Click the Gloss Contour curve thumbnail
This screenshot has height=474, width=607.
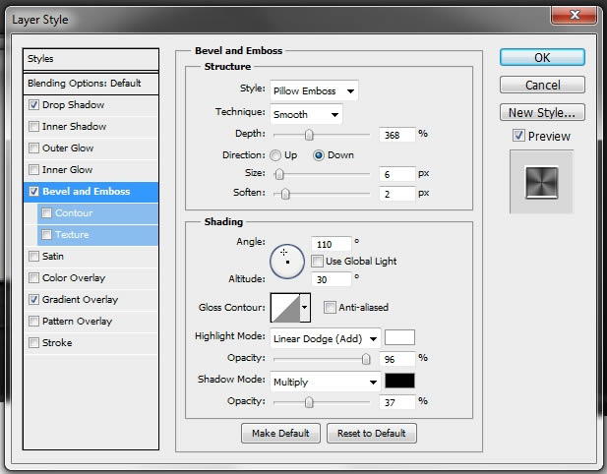click(285, 308)
